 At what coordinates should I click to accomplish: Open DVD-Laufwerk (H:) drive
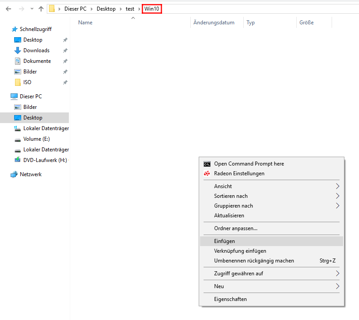pos(45,160)
